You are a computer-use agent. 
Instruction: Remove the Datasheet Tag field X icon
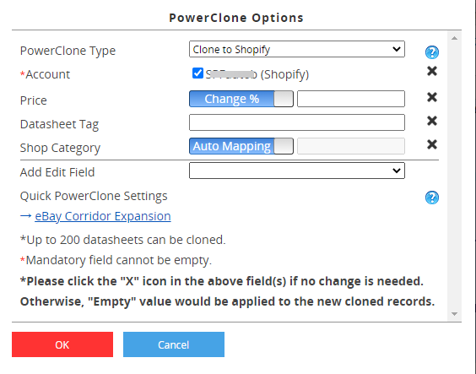(431, 121)
